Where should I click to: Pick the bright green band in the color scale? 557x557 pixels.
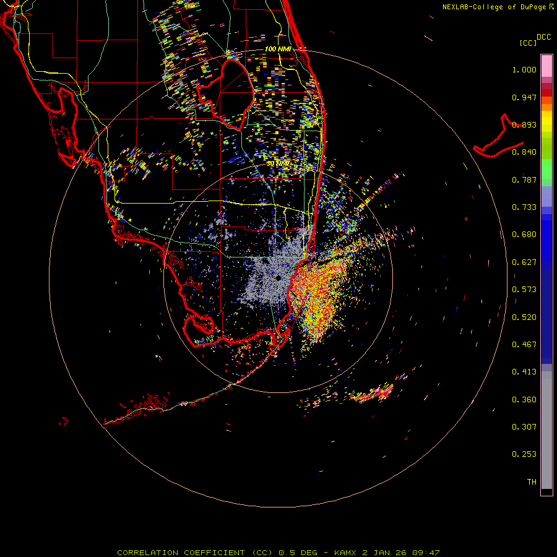tap(546, 169)
